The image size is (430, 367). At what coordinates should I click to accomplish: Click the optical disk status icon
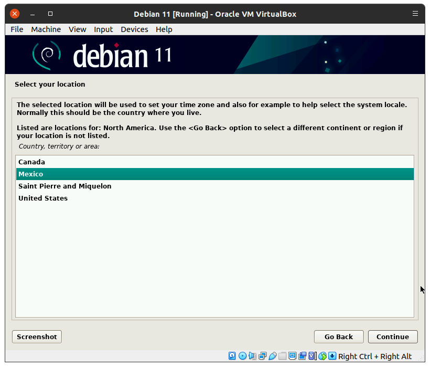tap(242, 356)
